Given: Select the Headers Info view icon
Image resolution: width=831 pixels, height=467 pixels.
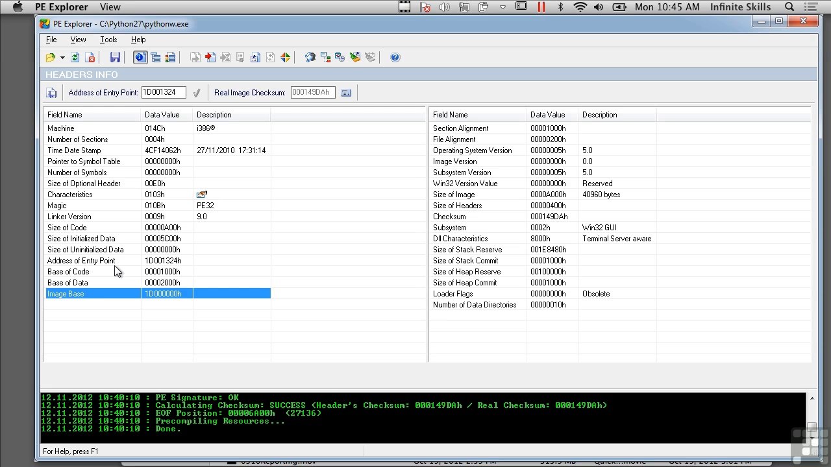Looking at the screenshot, I should [x=140, y=58].
